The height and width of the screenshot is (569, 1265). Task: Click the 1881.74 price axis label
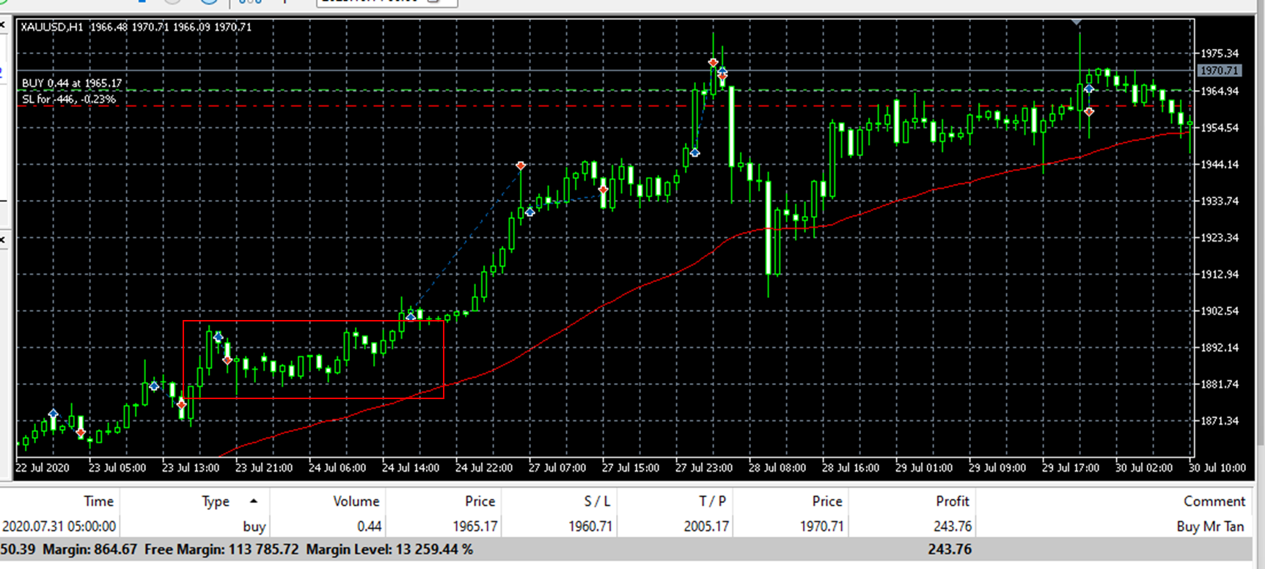click(x=1220, y=384)
